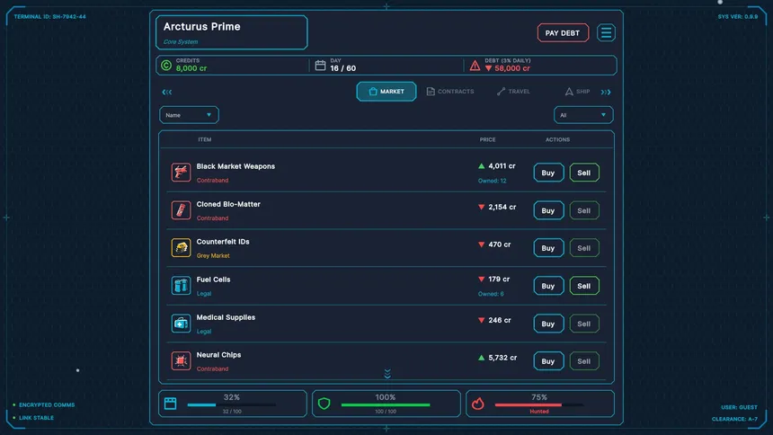Click the 'Owned: 12' label
The width and height of the screenshot is (773, 435).
(x=492, y=181)
